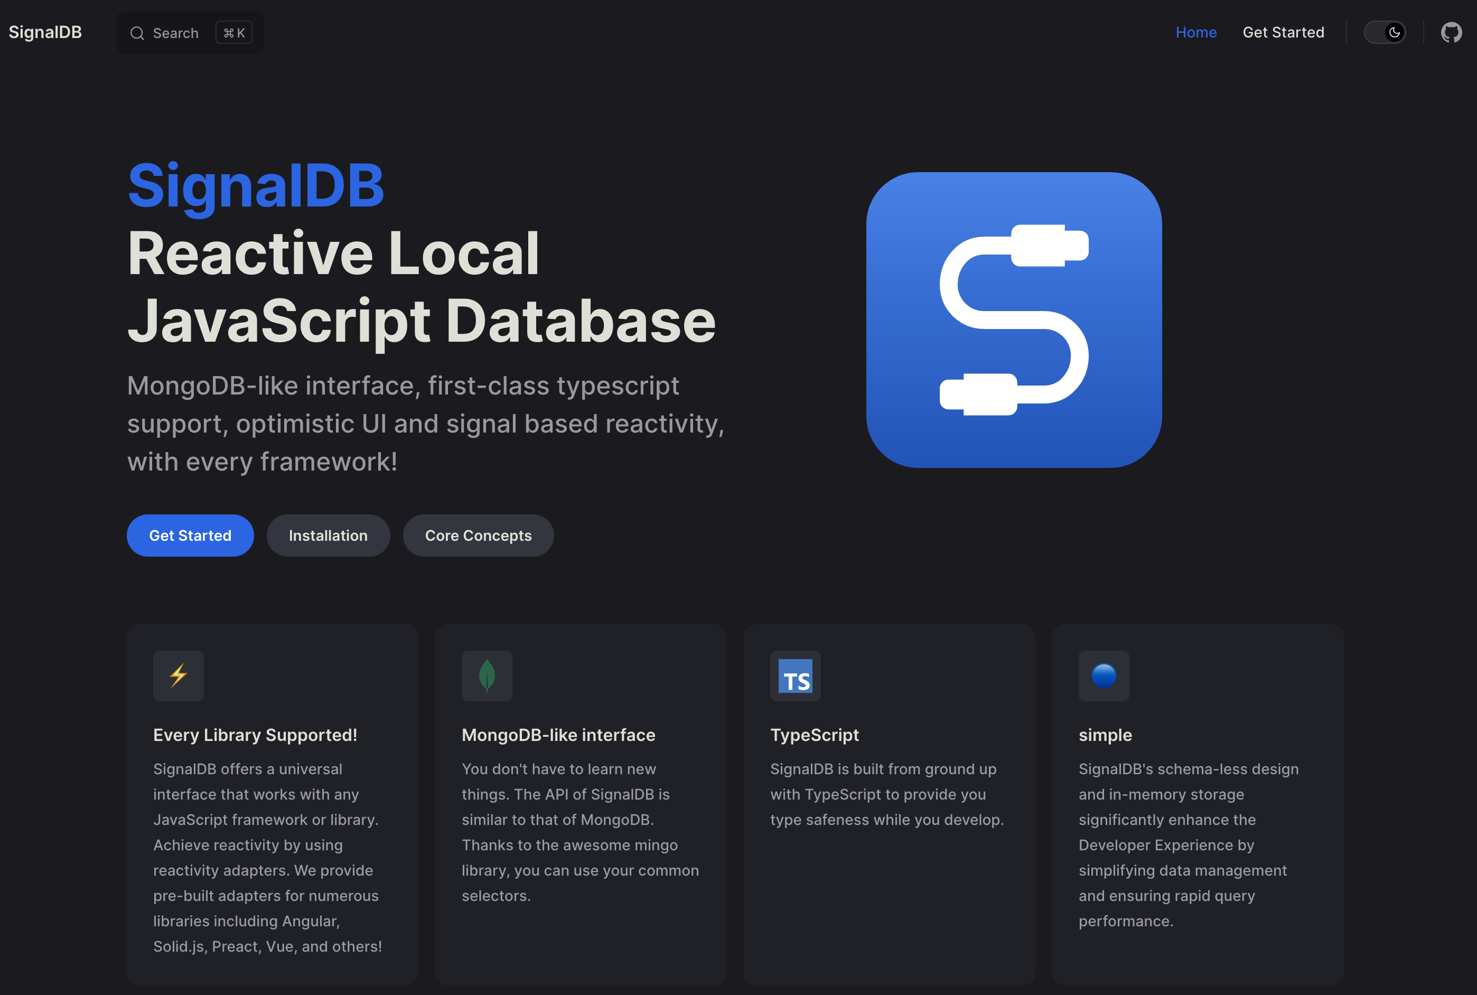The width and height of the screenshot is (1477, 995).
Task: Click the tagline starting MongoDB-like interface, first-class
Action: tap(426, 423)
